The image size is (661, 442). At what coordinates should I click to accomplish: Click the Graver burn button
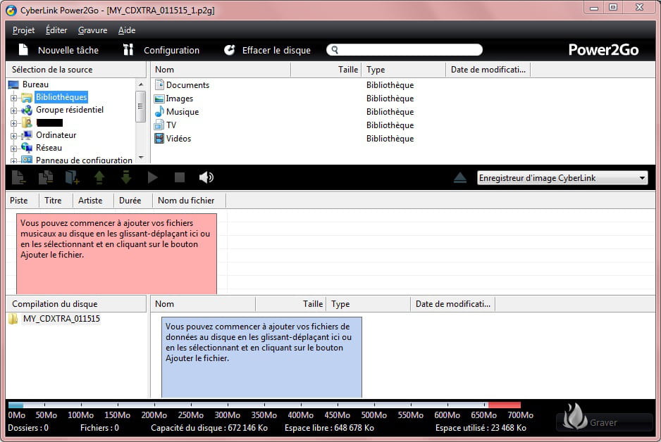(x=604, y=422)
